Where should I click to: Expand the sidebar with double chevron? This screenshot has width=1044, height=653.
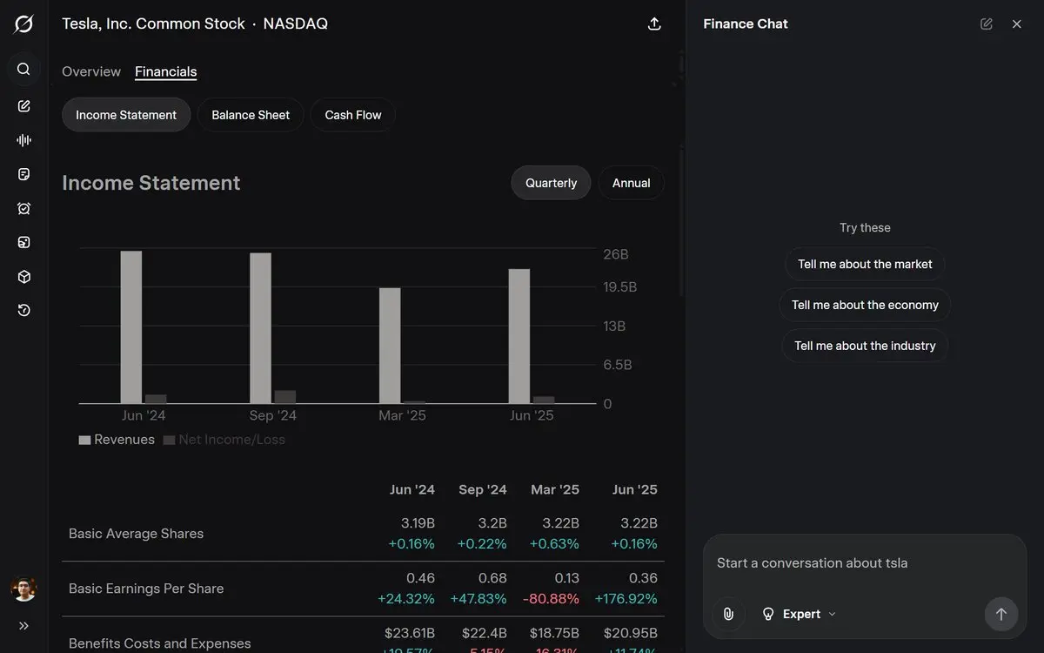tap(23, 625)
